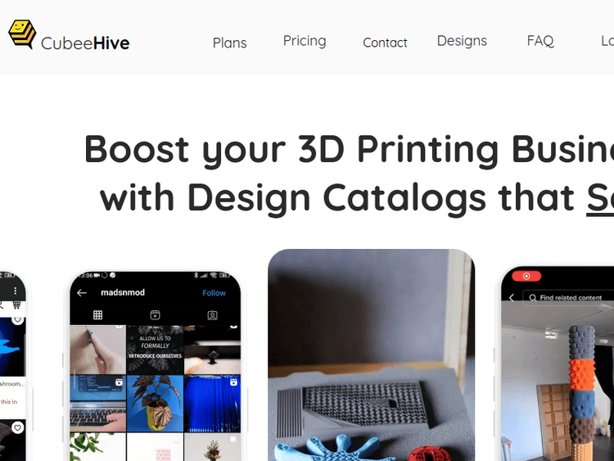Click the red record indicator pill
The height and width of the screenshot is (461, 614).
[x=526, y=276]
